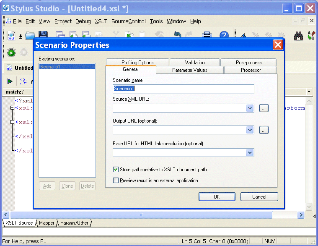The height and width of the screenshot is (246, 318).
Task: Click the new XSLT document icon
Action: (11, 36)
